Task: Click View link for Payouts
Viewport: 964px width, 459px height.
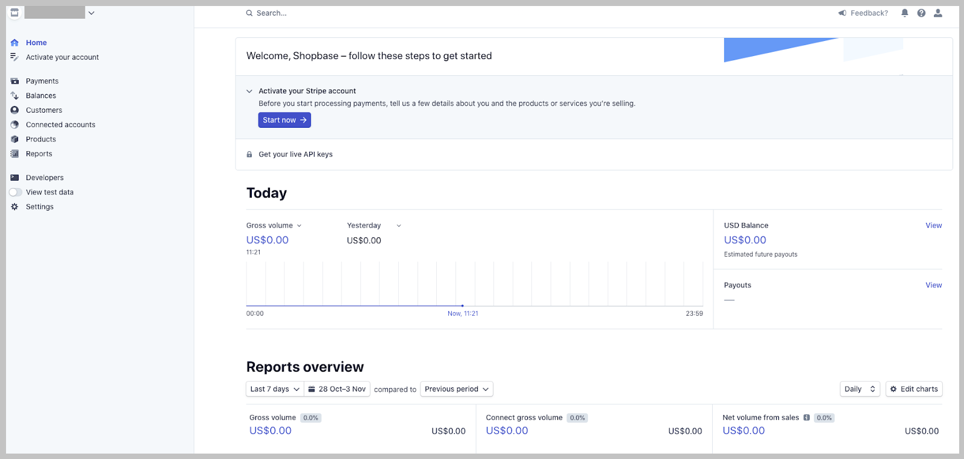Action: (x=933, y=285)
